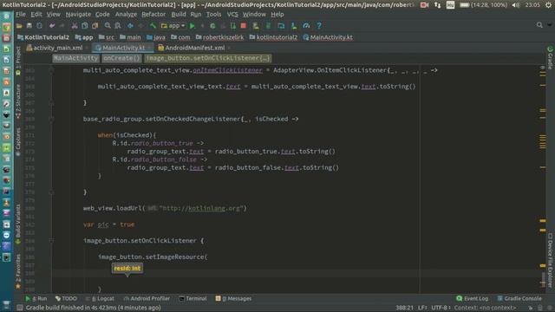The image size is (555, 312).
Task: Click the MainActivity code breadcrumb
Action: click(x=75, y=58)
